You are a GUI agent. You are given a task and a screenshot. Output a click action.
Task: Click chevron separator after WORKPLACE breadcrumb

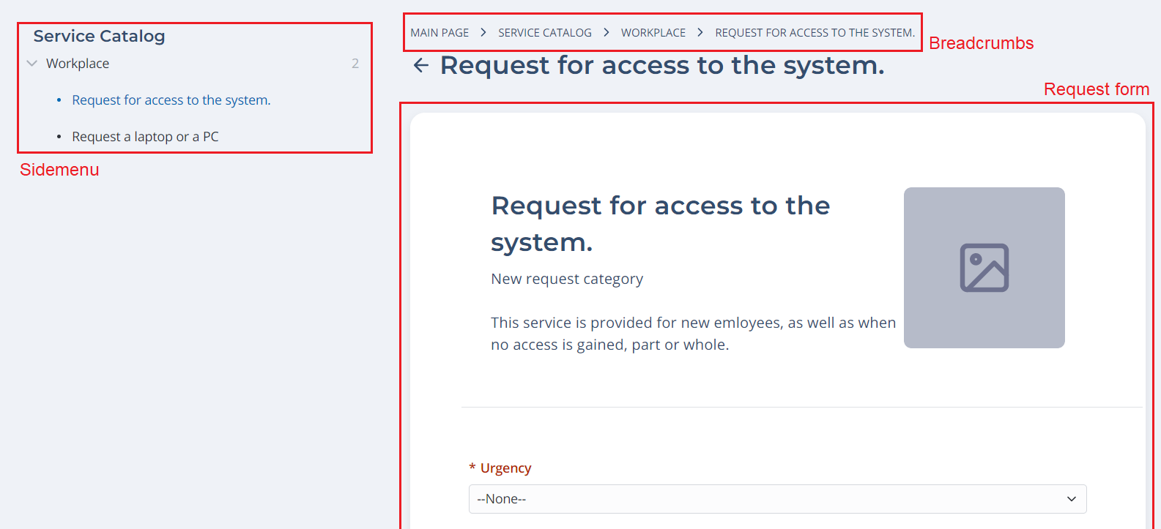[x=700, y=33]
